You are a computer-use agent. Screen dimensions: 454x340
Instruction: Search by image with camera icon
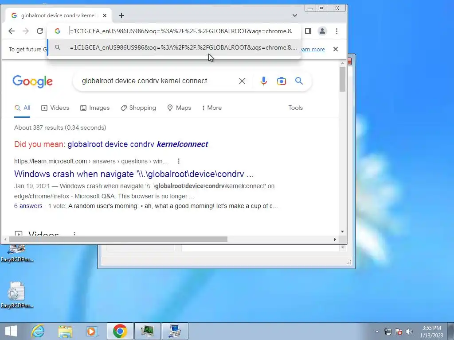tap(282, 81)
